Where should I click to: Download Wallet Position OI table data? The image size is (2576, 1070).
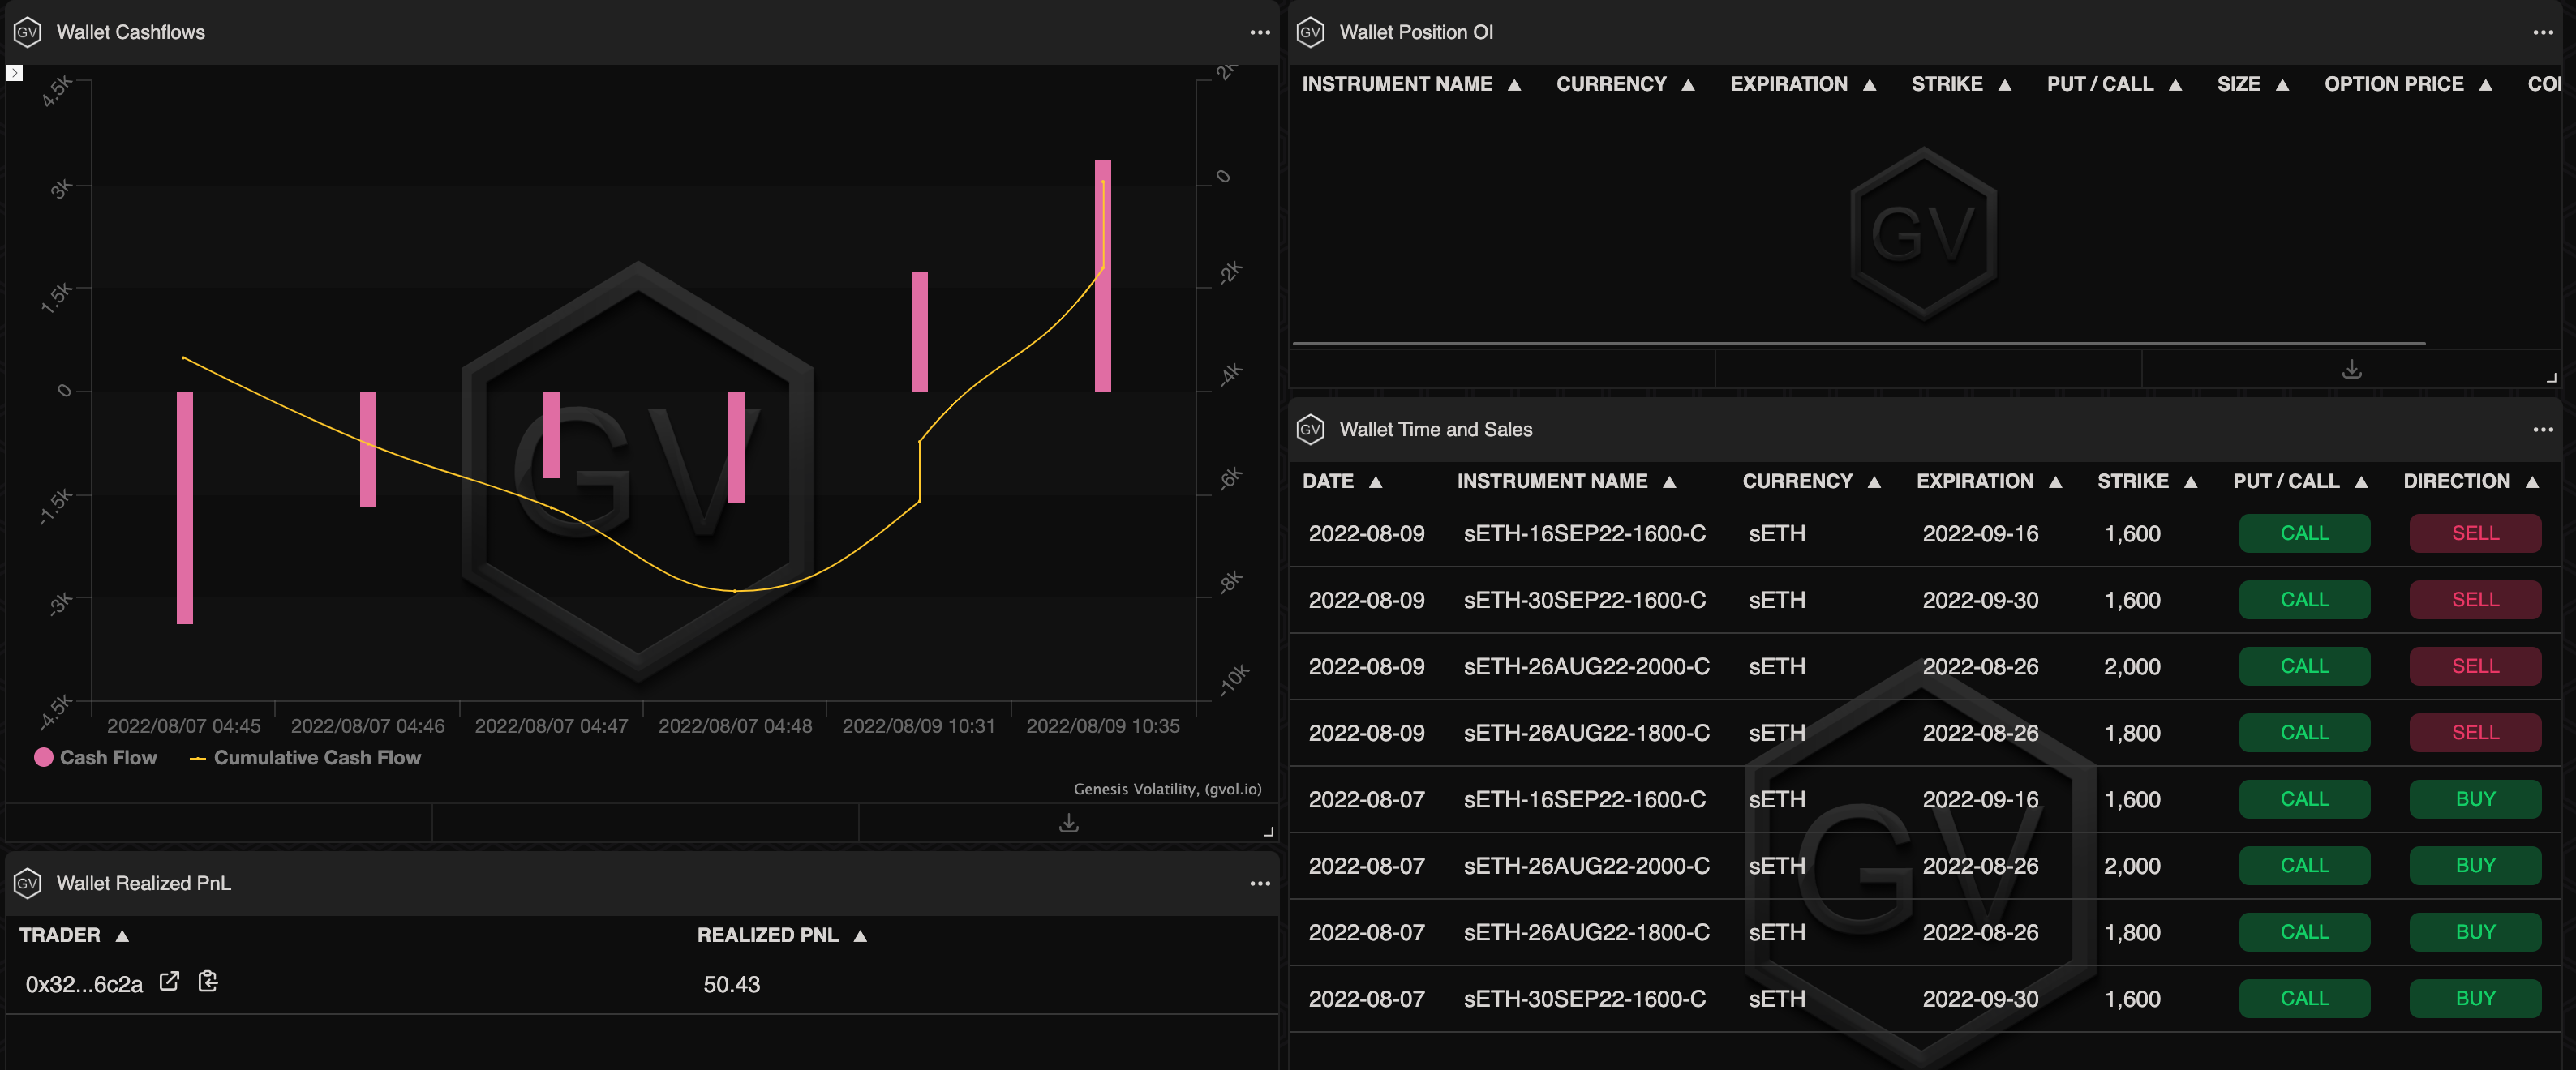pos(2351,369)
